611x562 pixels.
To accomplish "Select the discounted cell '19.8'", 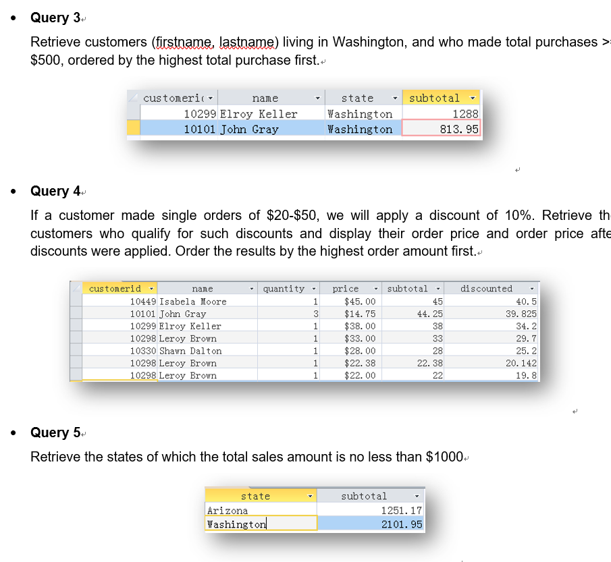I will [x=491, y=375].
